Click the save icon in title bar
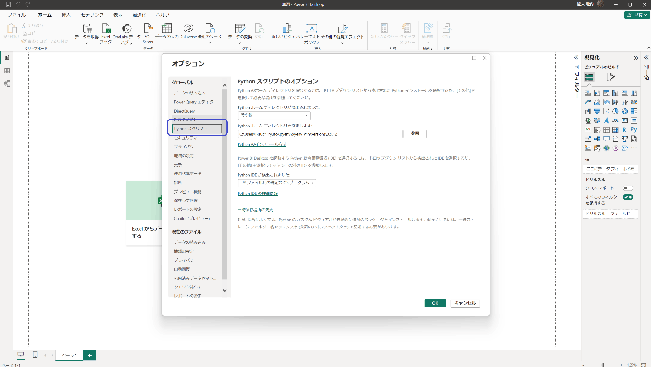Viewport: 651px width, 367px height. [x=8, y=4]
